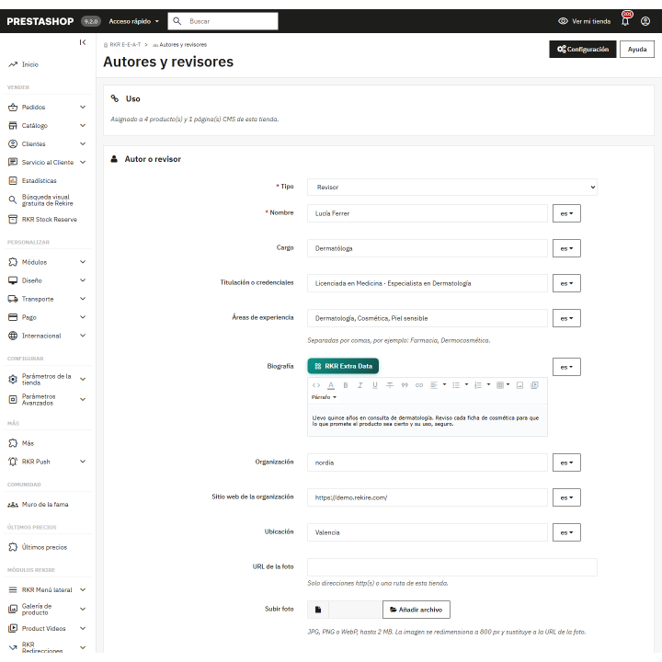Screen dimensions: 662x662
Task: Expand Parámetros Avanzados chevron
Action: click(x=83, y=399)
